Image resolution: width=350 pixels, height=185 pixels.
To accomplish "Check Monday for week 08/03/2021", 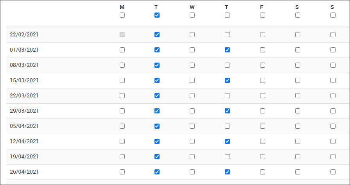I will coord(122,65).
